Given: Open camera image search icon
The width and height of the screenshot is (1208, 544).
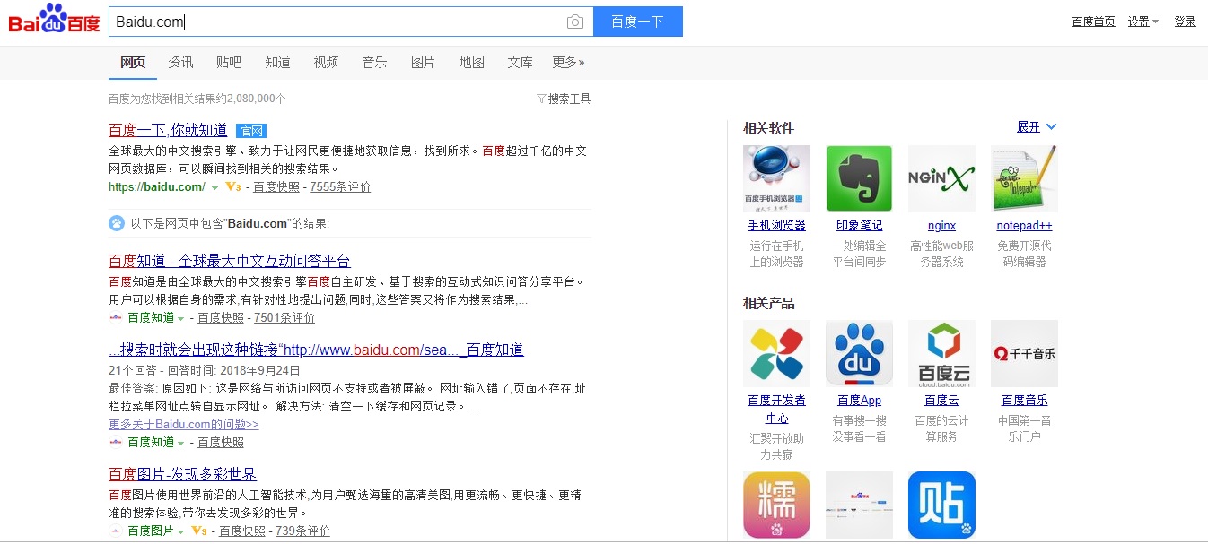Looking at the screenshot, I should [x=575, y=22].
